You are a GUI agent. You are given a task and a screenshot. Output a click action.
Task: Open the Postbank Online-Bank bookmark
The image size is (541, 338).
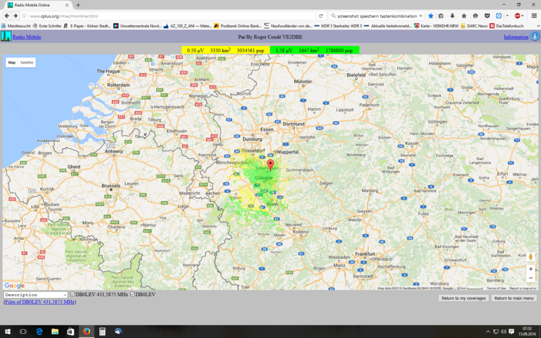click(x=238, y=26)
